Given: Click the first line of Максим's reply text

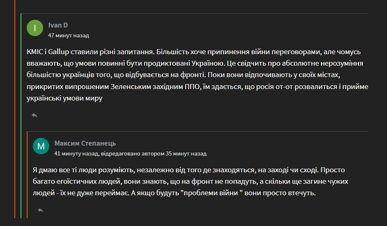Looking at the screenshot, I should point(189,170).
